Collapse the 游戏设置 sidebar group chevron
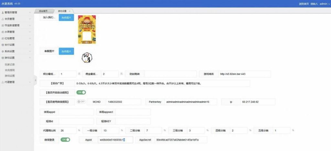The image size is (331, 151). [30, 58]
